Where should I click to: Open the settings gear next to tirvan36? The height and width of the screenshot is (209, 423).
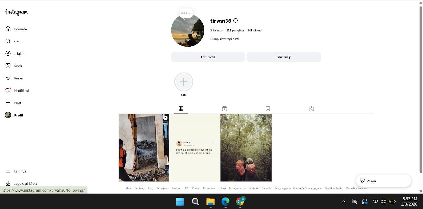(236, 21)
